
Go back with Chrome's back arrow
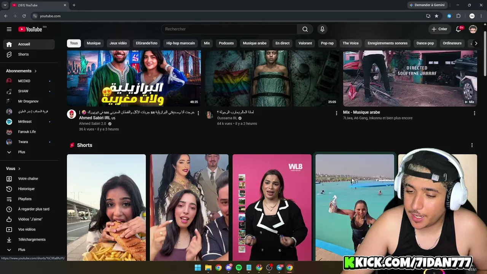click(x=6, y=16)
